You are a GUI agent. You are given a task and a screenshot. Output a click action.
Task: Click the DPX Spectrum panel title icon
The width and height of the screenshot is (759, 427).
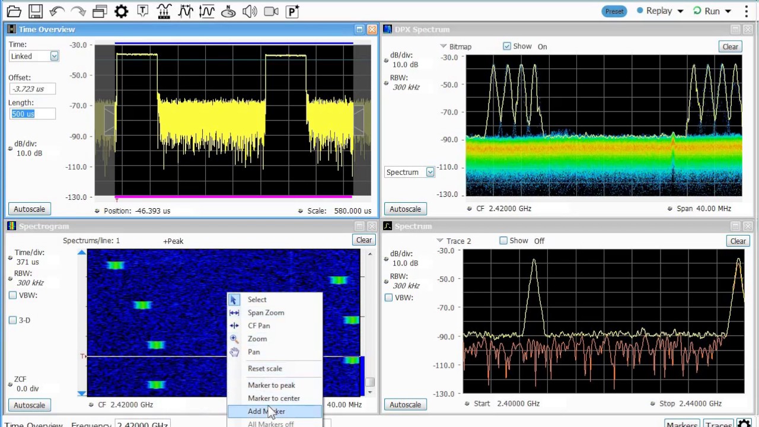[x=387, y=29]
